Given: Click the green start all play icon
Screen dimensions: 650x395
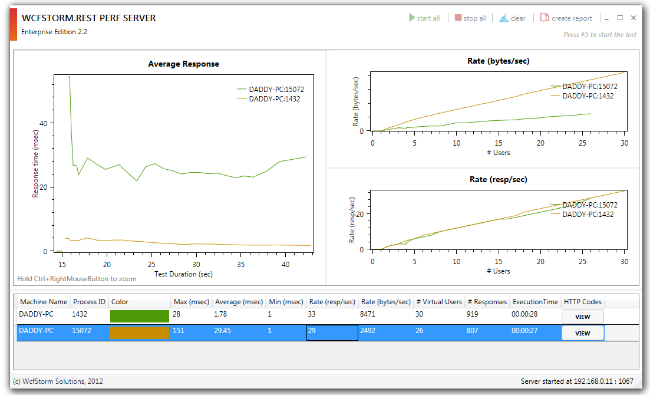Looking at the screenshot, I should [412, 18].
